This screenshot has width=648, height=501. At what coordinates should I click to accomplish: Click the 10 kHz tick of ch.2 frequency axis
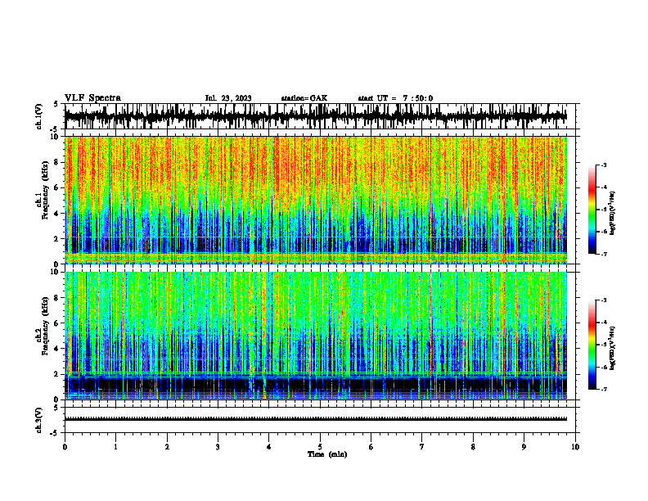click(x=56, y=272)
